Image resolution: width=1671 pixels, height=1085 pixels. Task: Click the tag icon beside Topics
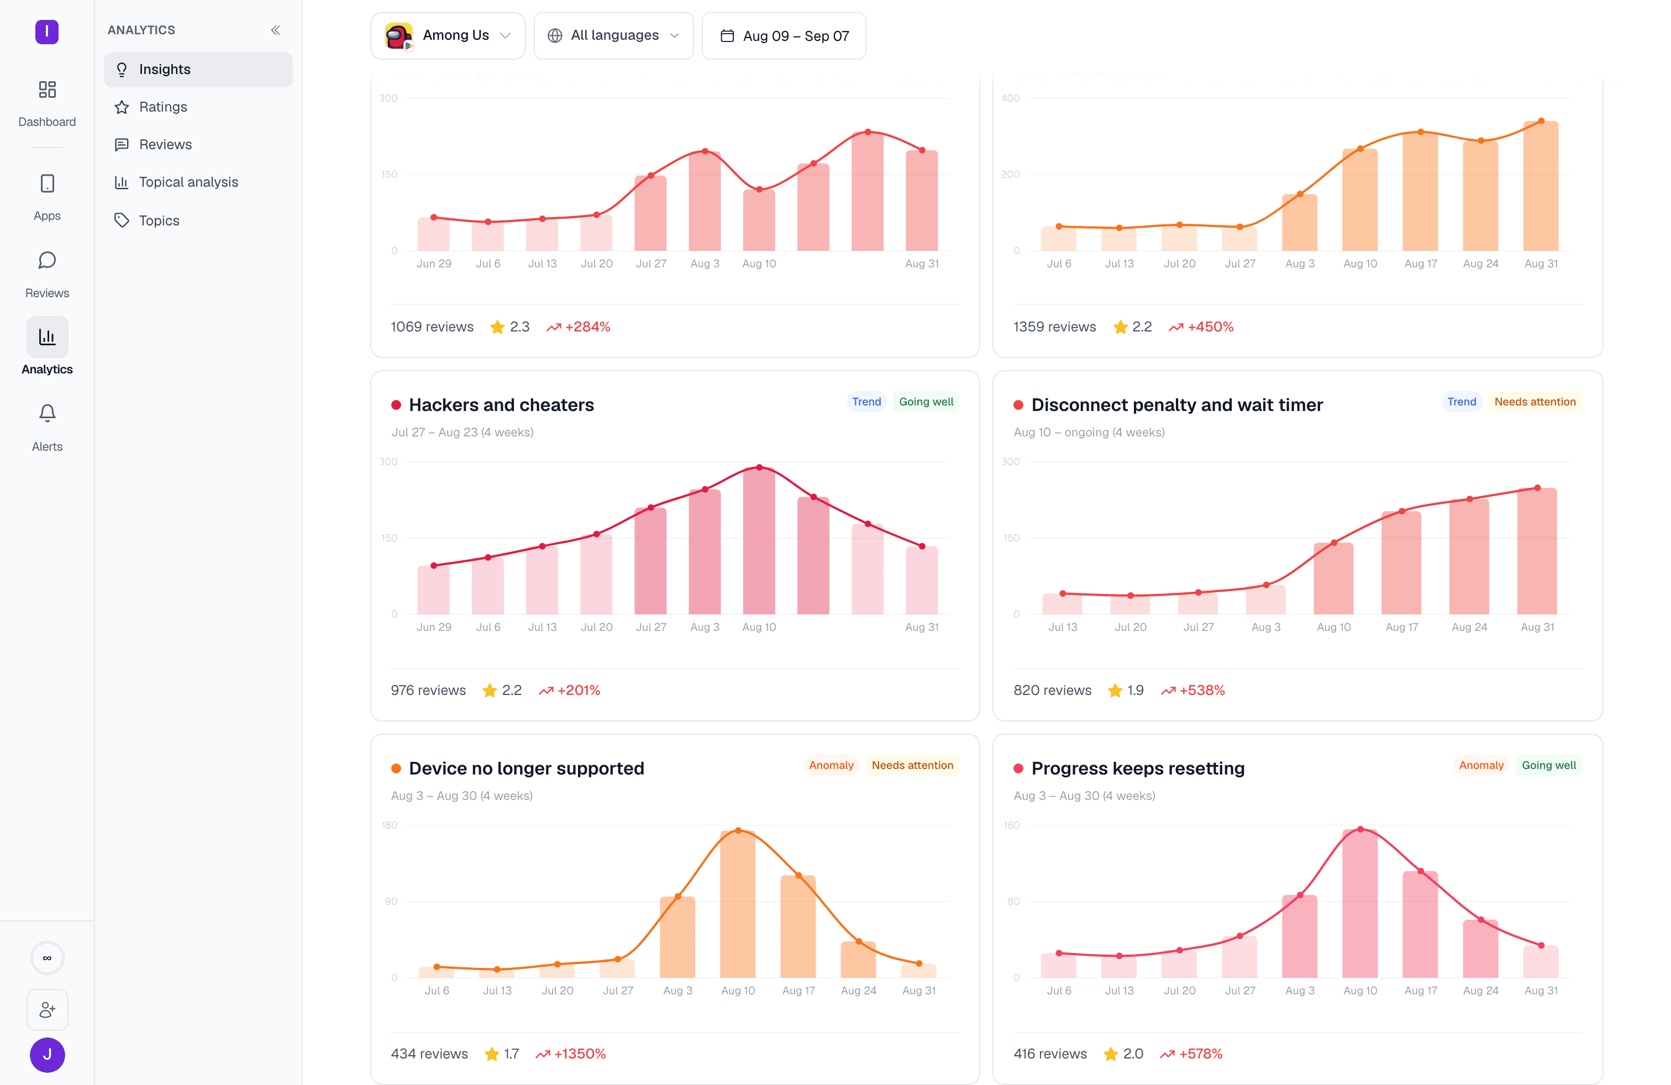tap(122, 220)
